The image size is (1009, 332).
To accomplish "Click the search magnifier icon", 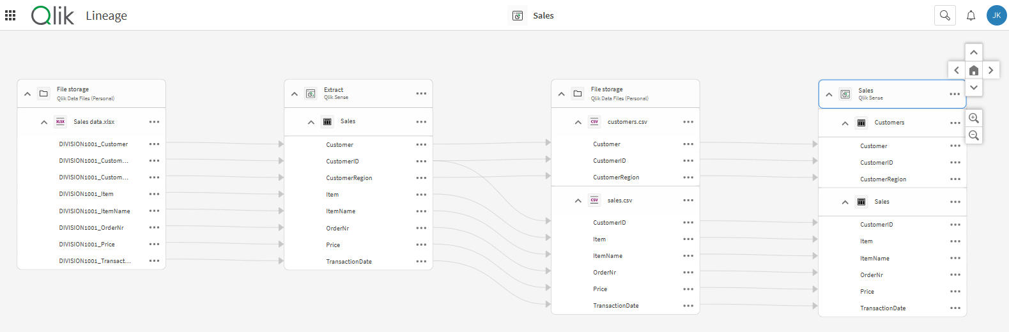I will [944, 15].
